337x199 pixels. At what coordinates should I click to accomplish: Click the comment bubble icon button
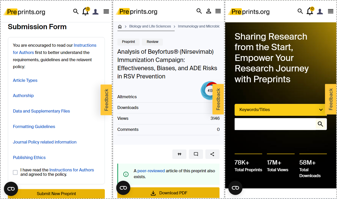click(x=196, y=154)
